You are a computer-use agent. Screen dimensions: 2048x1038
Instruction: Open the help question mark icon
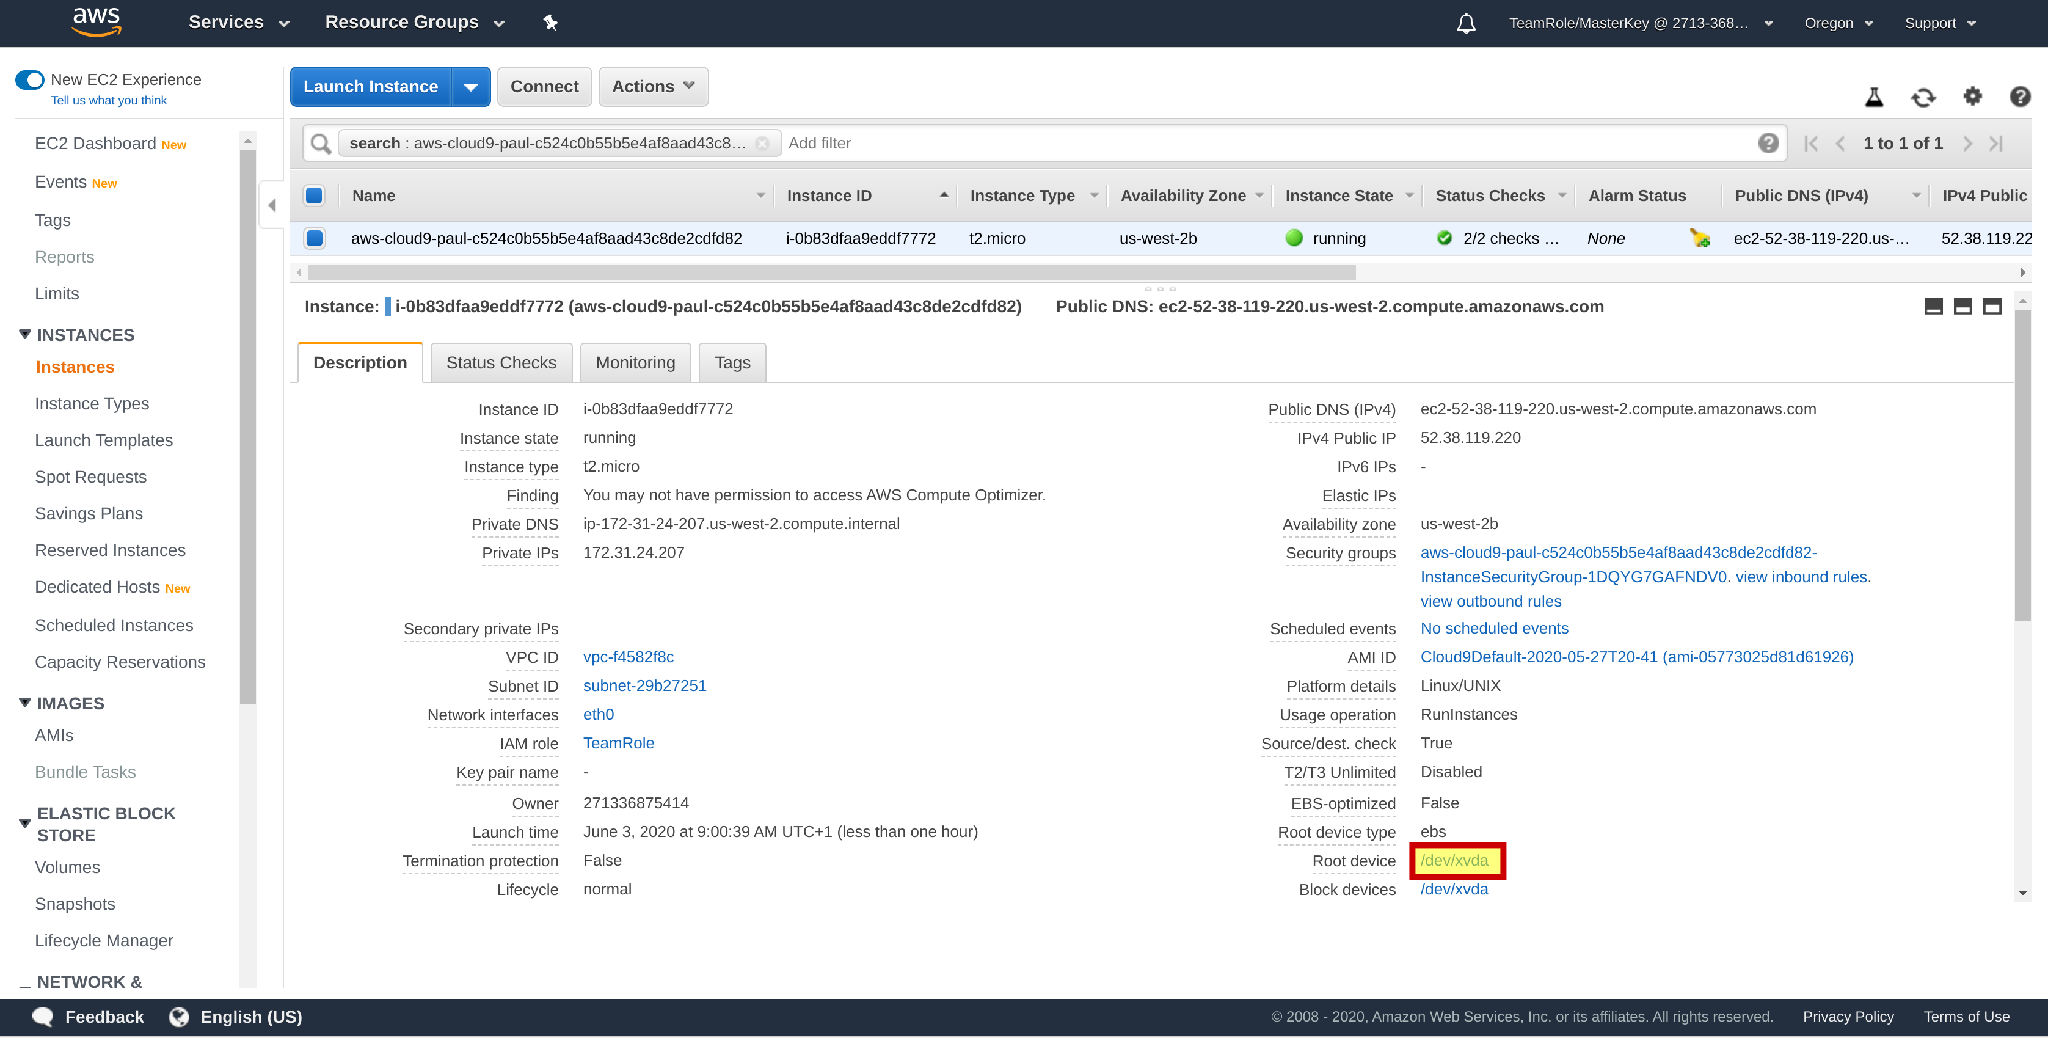[2019, 97]
